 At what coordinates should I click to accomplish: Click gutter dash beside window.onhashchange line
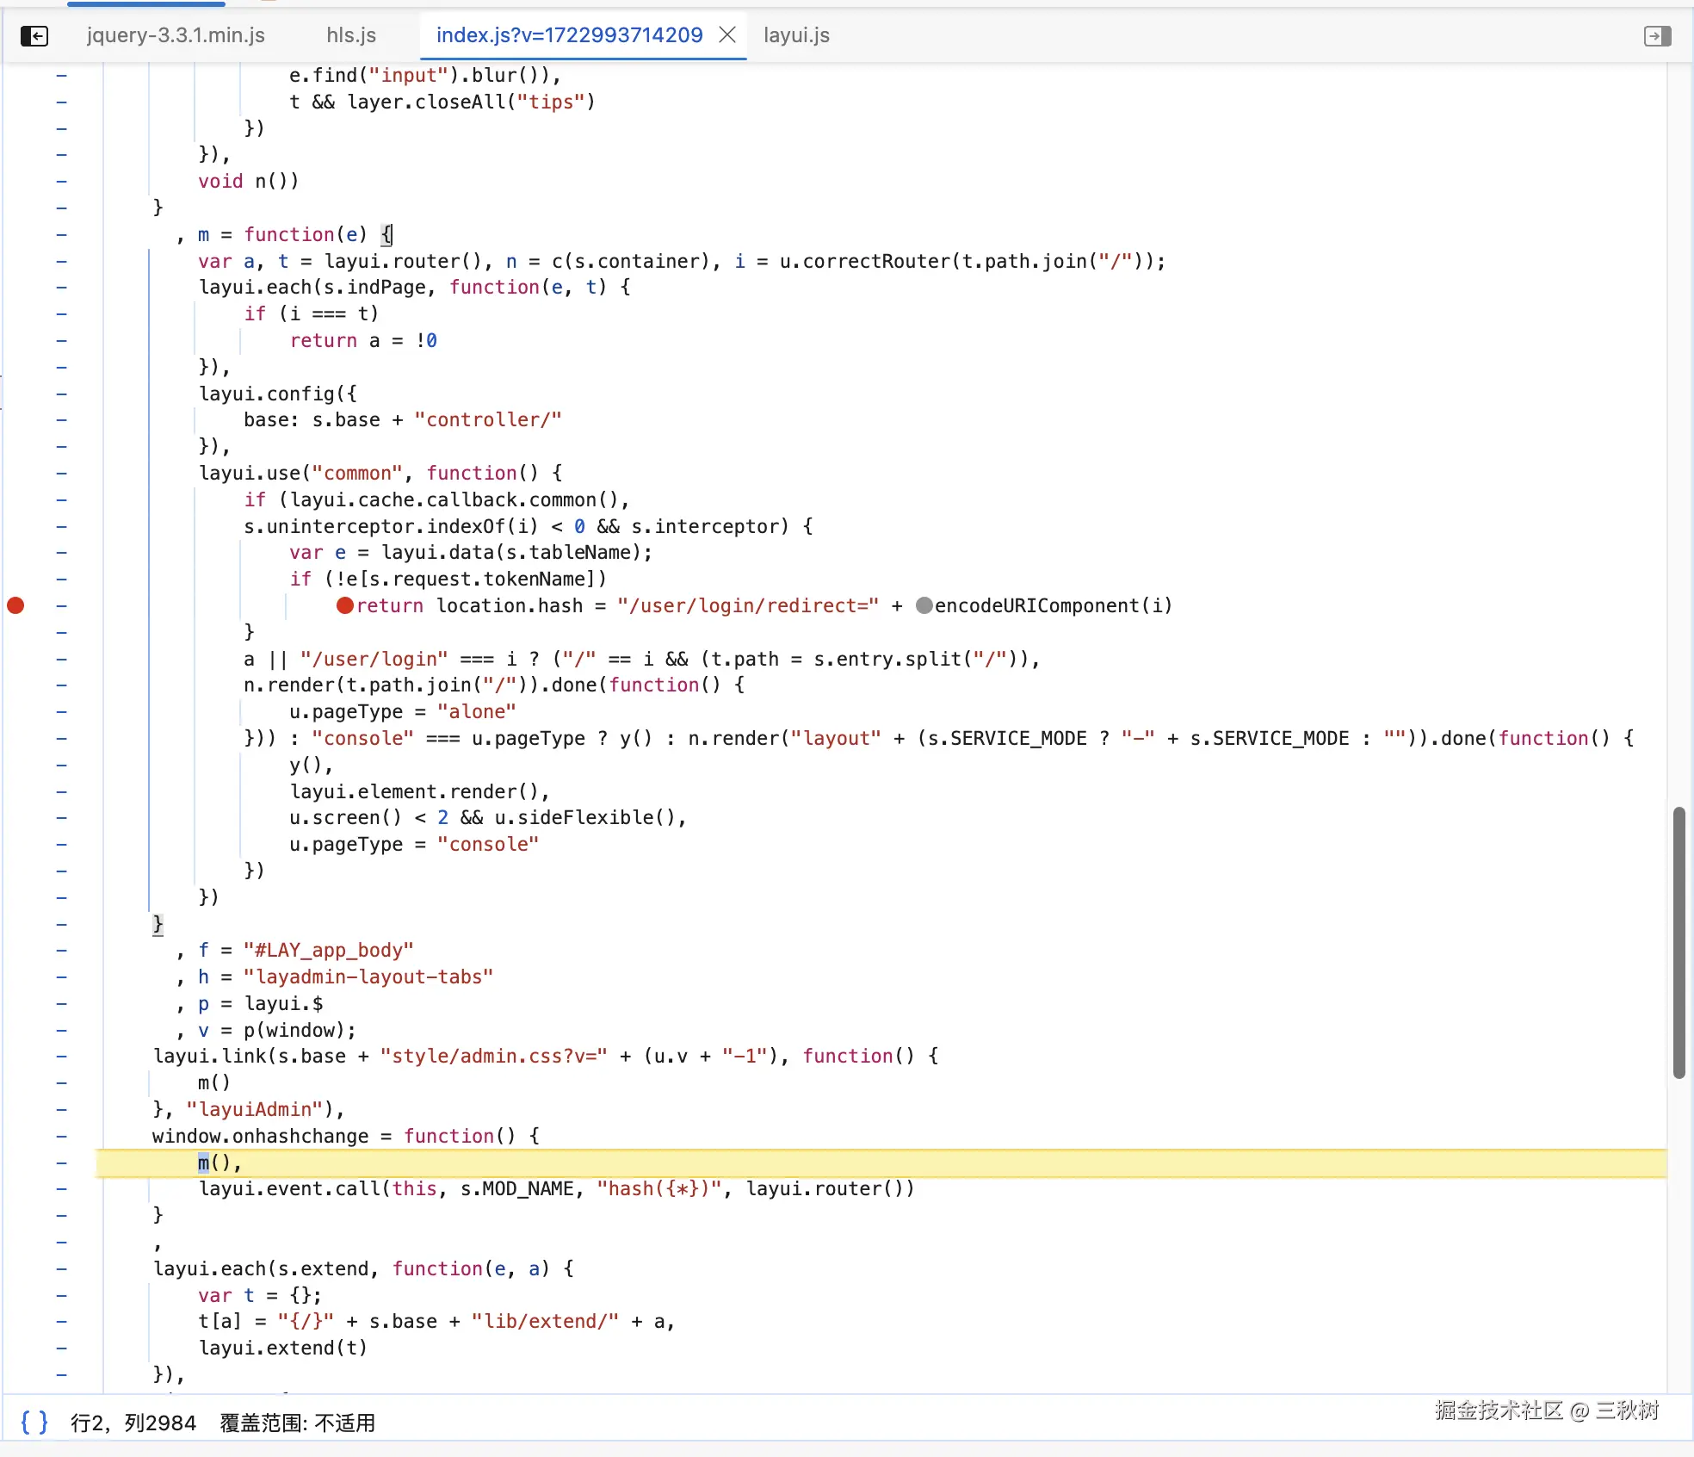61,1136
